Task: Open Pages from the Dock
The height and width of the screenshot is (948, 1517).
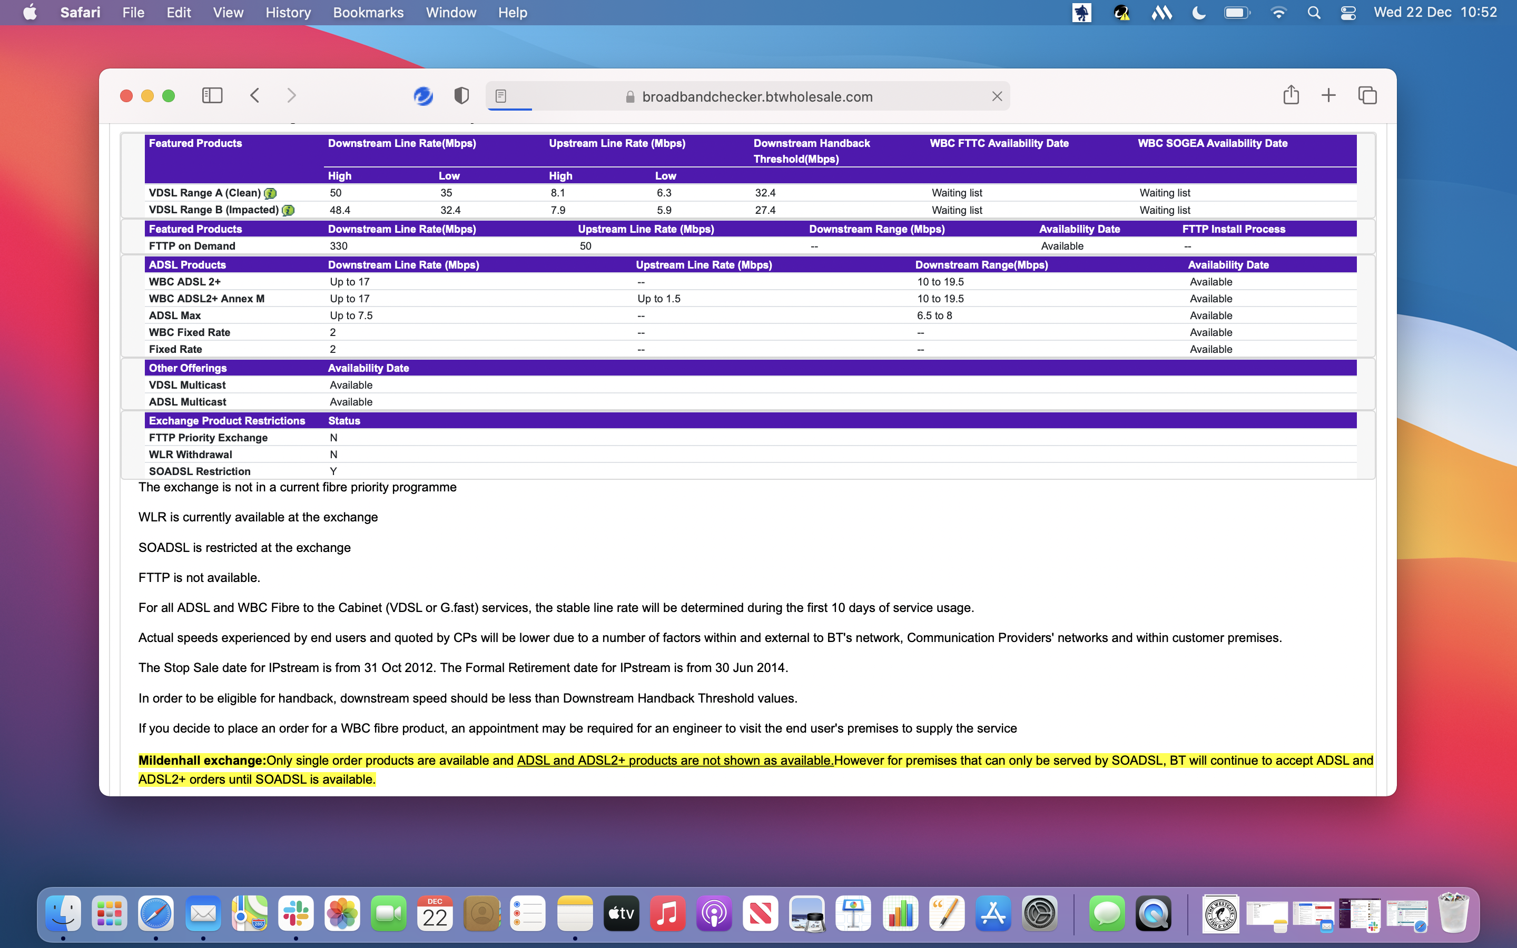Action: pyautogui.click(x=947, y=913)
